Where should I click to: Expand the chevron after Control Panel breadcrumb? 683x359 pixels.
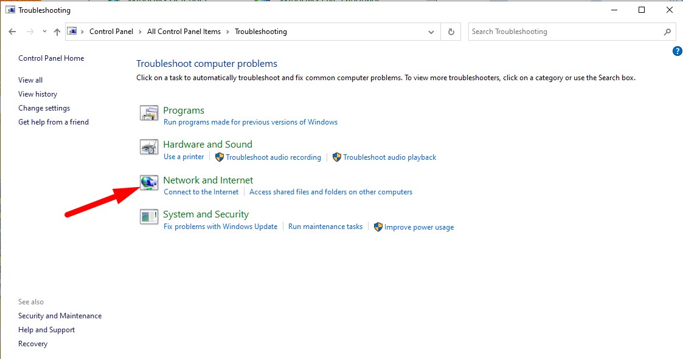tap(139, 32)
